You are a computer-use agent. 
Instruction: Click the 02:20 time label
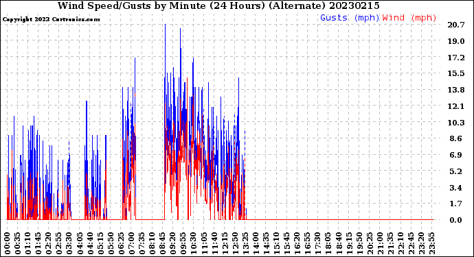48,243
